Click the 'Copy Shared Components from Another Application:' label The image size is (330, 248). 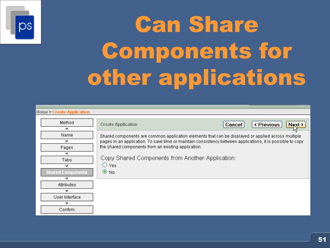coord(168,158)
